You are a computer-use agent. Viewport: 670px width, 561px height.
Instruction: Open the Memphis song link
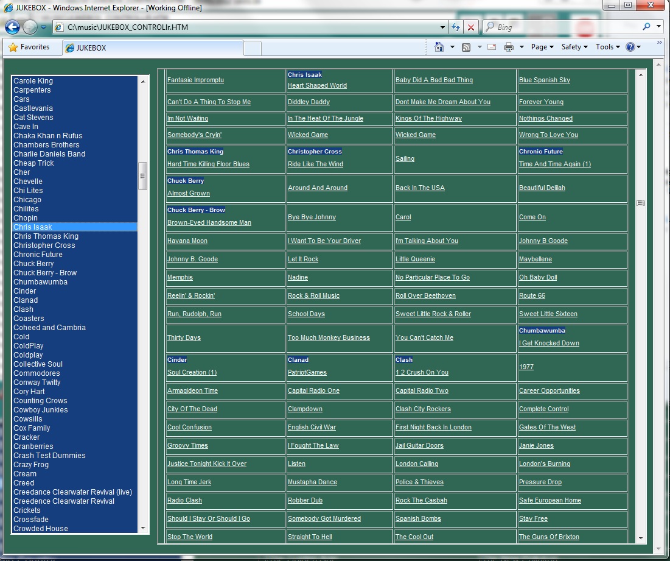point(180,278)
